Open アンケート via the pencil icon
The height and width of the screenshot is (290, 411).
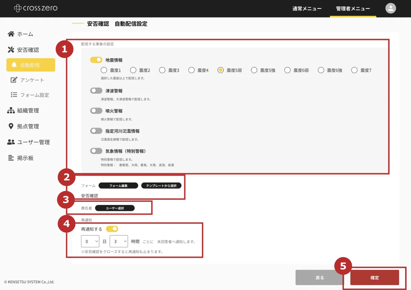[x=13, y=80]
